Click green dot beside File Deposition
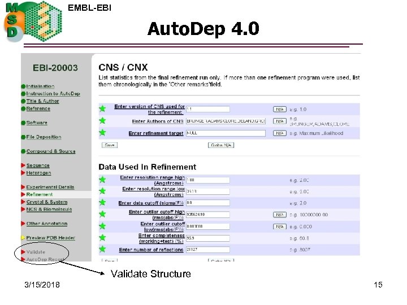The width and height of the screenshot is (407, 305). tap(23, 137)
